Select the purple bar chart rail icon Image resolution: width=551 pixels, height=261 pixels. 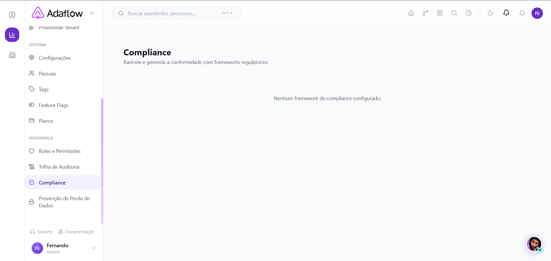coord(12,35)
